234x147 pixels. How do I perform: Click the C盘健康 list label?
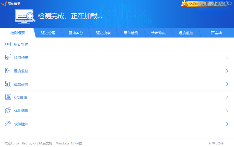[21, 97]
